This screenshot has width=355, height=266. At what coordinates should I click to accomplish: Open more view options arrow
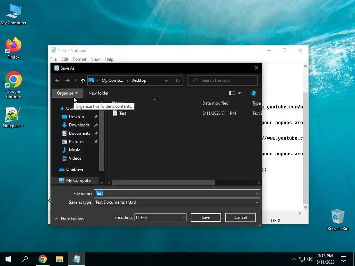pos(239,93)
